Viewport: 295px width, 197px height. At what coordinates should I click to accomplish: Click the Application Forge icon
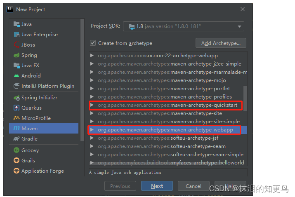[x=17, y=171]
